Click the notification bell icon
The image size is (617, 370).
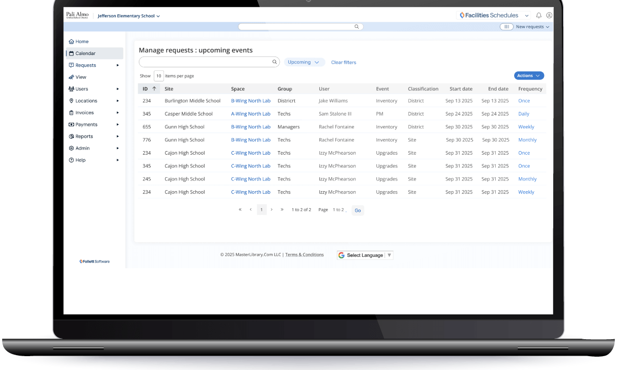539,15
